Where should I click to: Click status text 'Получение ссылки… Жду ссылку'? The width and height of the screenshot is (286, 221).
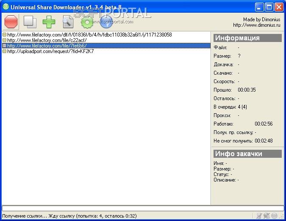(x=38, y=216)
